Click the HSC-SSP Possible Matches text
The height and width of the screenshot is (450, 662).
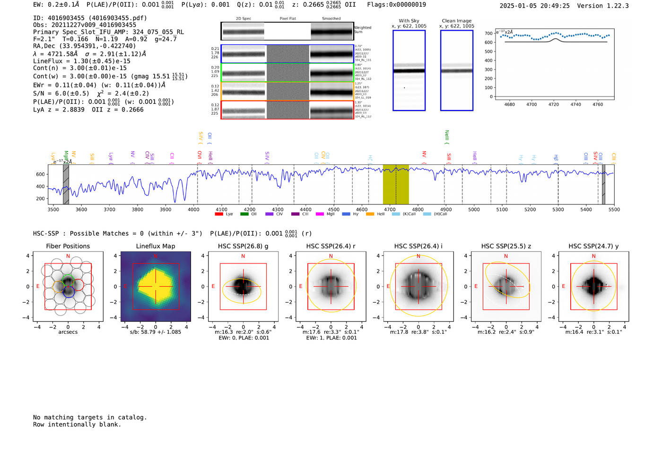[118, 234]
